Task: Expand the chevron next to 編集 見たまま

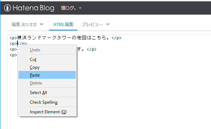Action: coord(42,24)
